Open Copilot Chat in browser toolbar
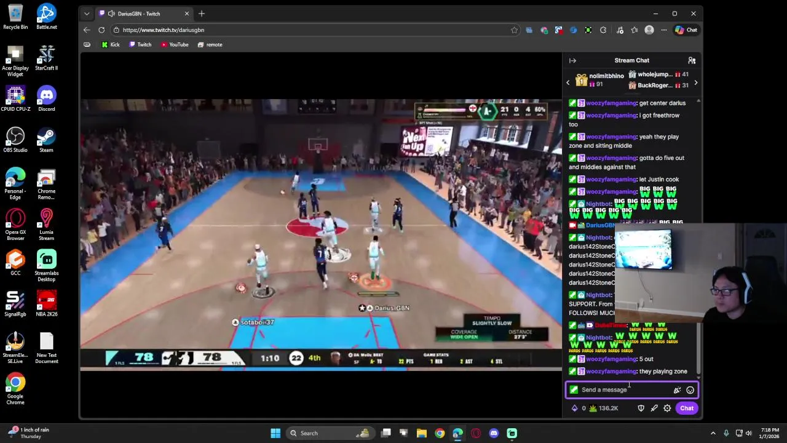Viewport: 787px width, 443px height. (x=686, y=30)
